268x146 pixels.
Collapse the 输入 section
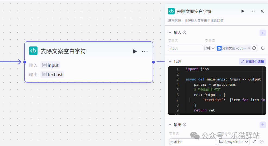pos(170,32)
